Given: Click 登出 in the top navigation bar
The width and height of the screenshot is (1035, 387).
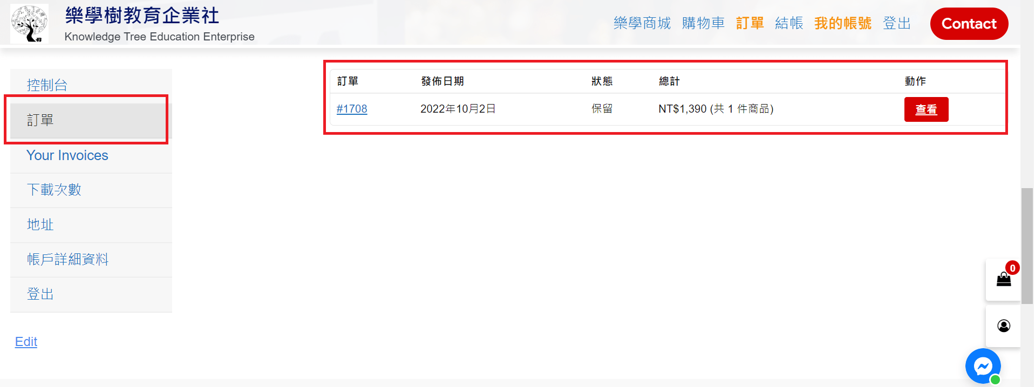Looking at the screenshot, I should pyautogui.click(x=896, y=23).
